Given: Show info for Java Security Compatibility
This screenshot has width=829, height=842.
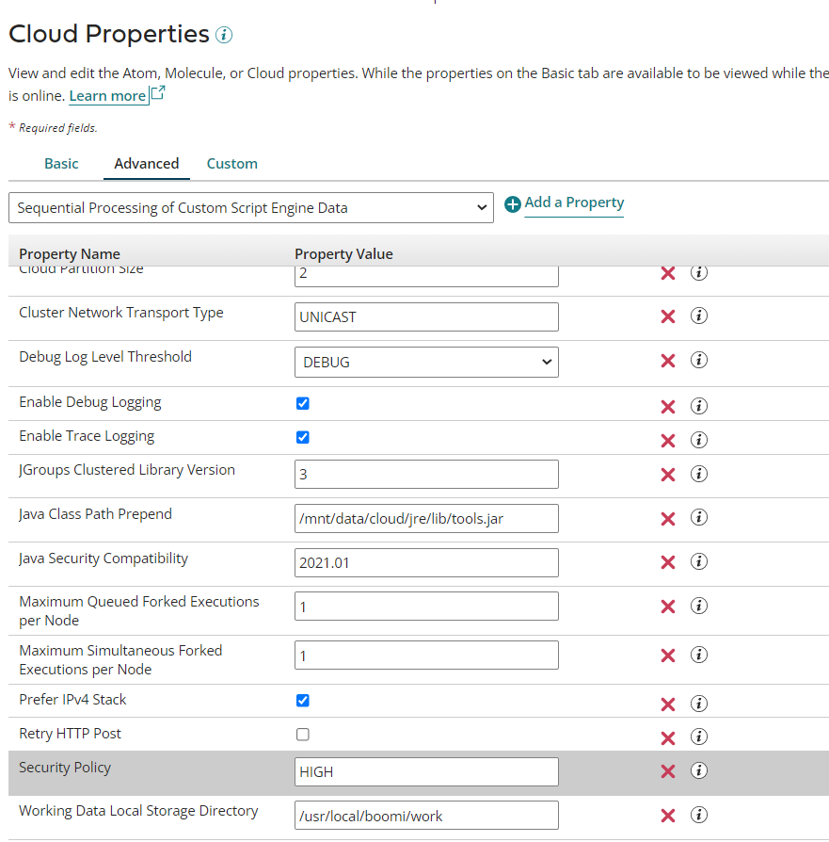Looking at the screenshot, I should pyautogui.click(x=699, y=562).
